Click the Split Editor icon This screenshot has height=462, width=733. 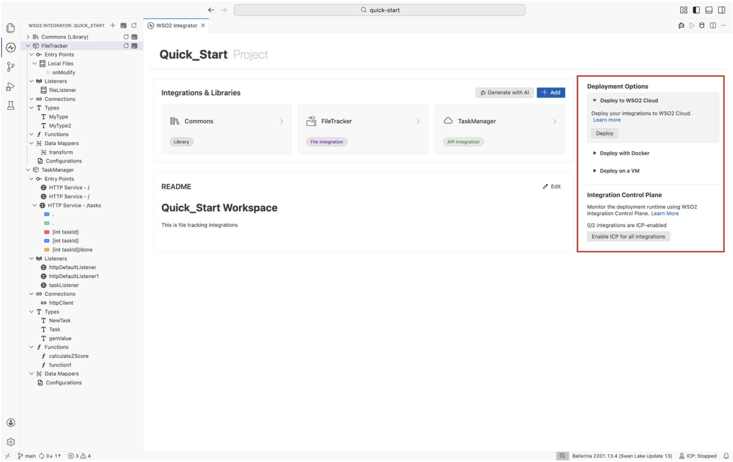coord(713,26)
